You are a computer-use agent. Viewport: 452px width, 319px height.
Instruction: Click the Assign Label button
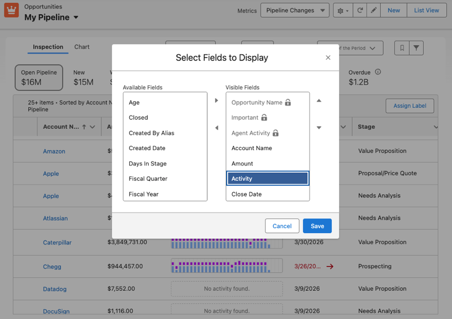[x=410, y=106]
